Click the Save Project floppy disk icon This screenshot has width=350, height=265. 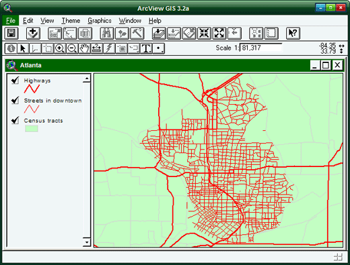click(11, 34)
